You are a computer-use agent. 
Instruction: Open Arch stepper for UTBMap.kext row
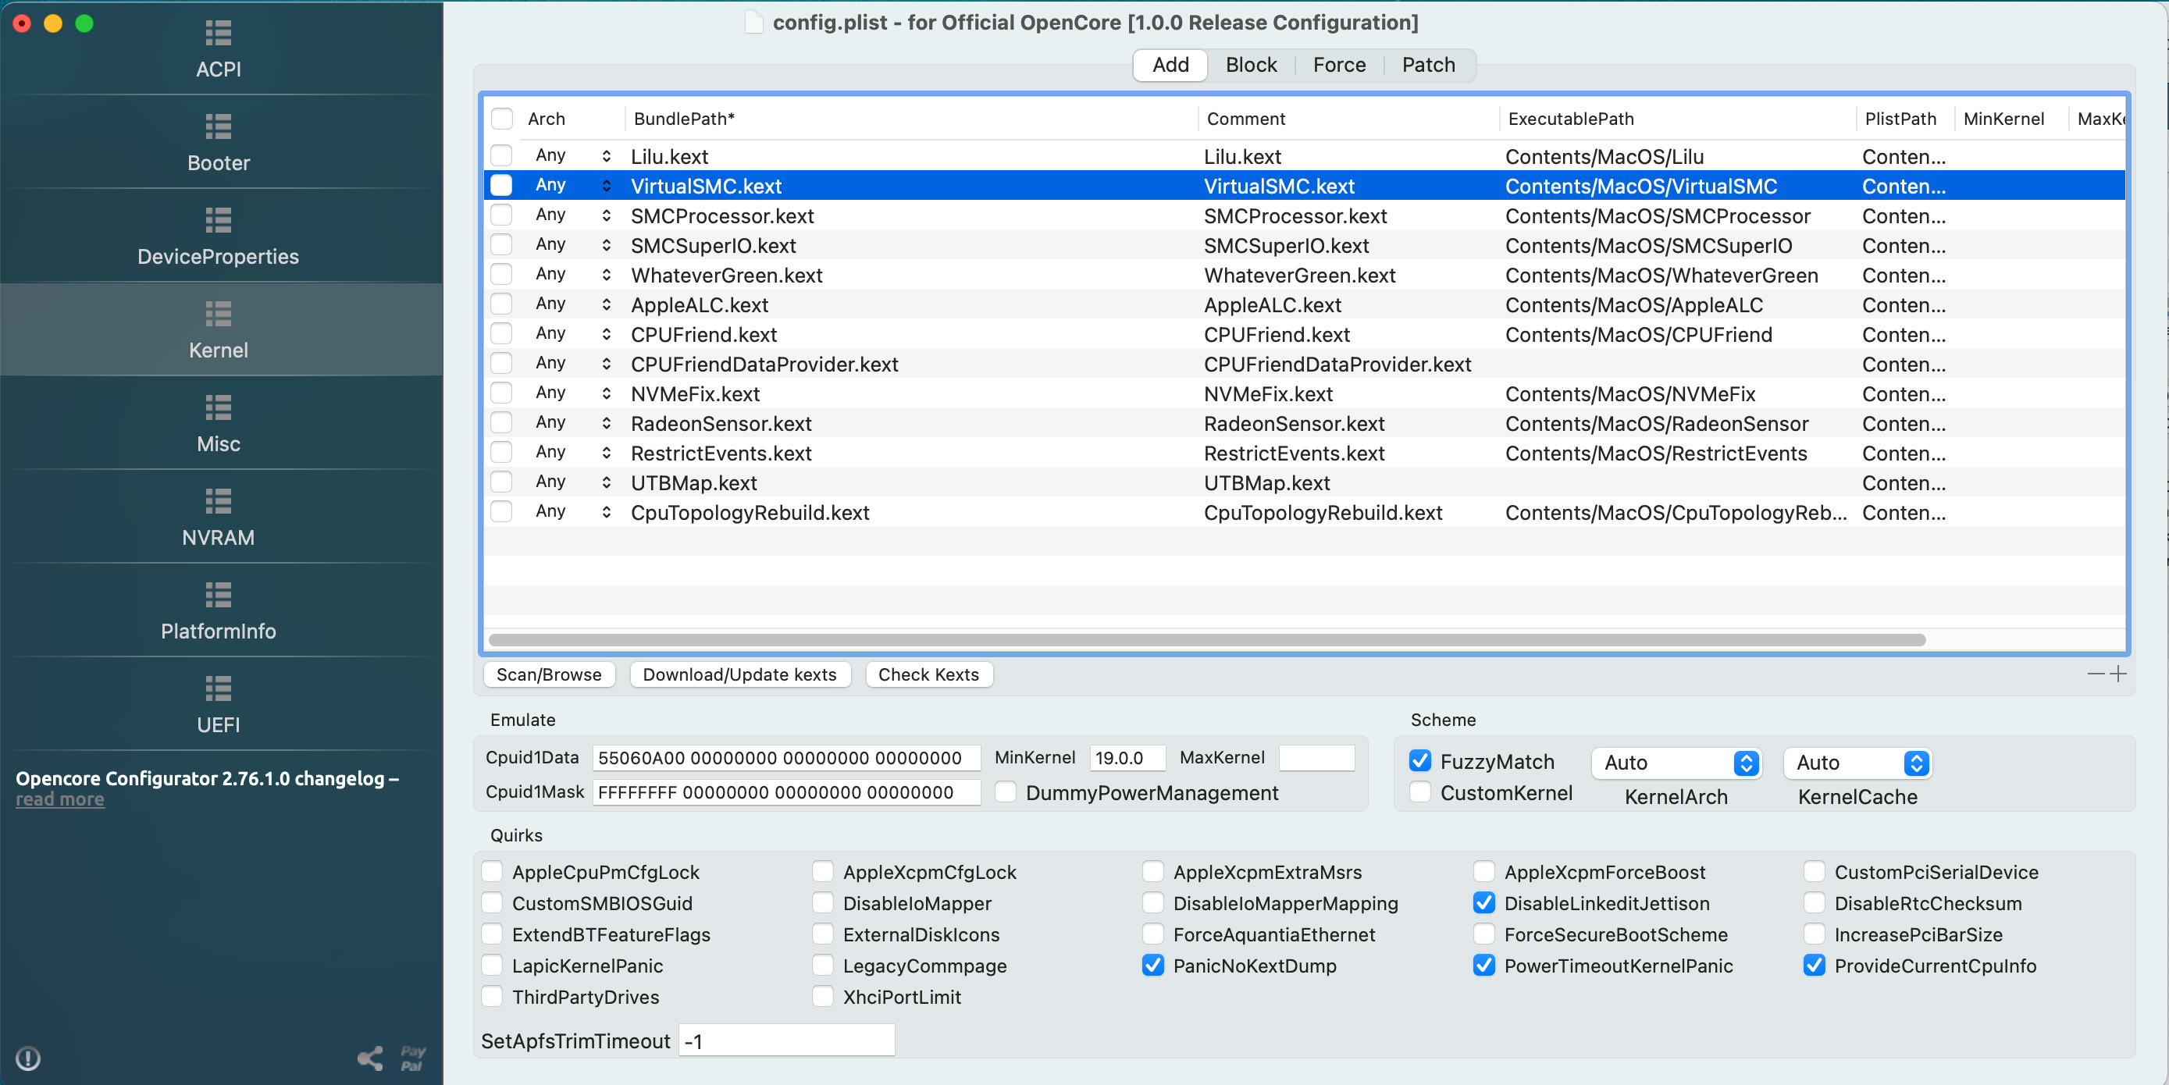tap(606, 482)
